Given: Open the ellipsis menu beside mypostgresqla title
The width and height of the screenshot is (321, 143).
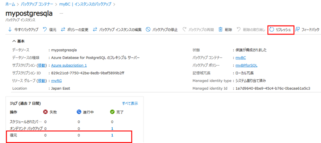Looking at the screenshot, I should pos(61,13).
